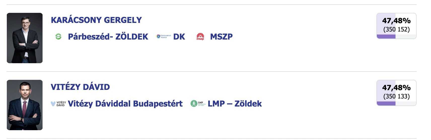Viewport: 431px width, 140px height.
Task: Click Vitézy's purple vote share bar
Action: 386,103
